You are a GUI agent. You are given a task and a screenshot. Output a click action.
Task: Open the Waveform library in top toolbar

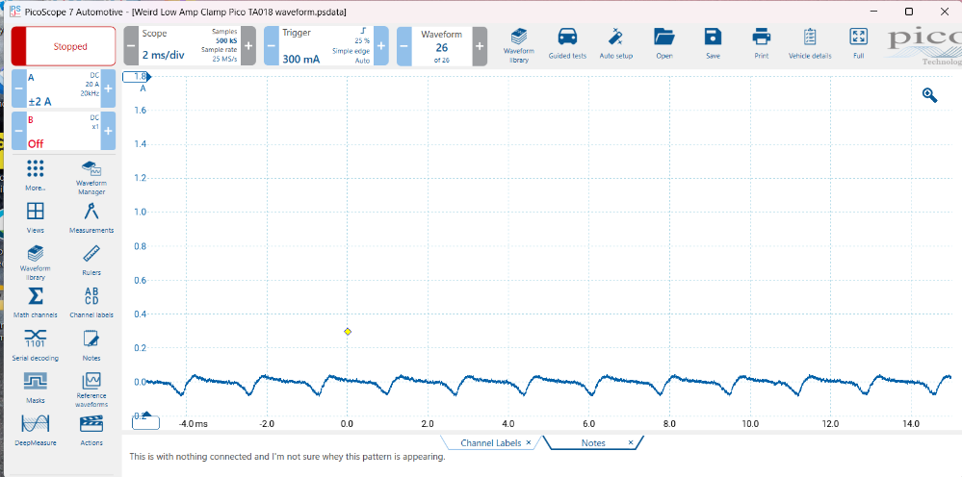pyautogui.click(x=518, y=45)
